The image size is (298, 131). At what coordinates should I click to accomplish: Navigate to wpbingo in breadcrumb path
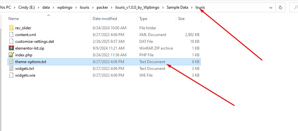point(62,7)
